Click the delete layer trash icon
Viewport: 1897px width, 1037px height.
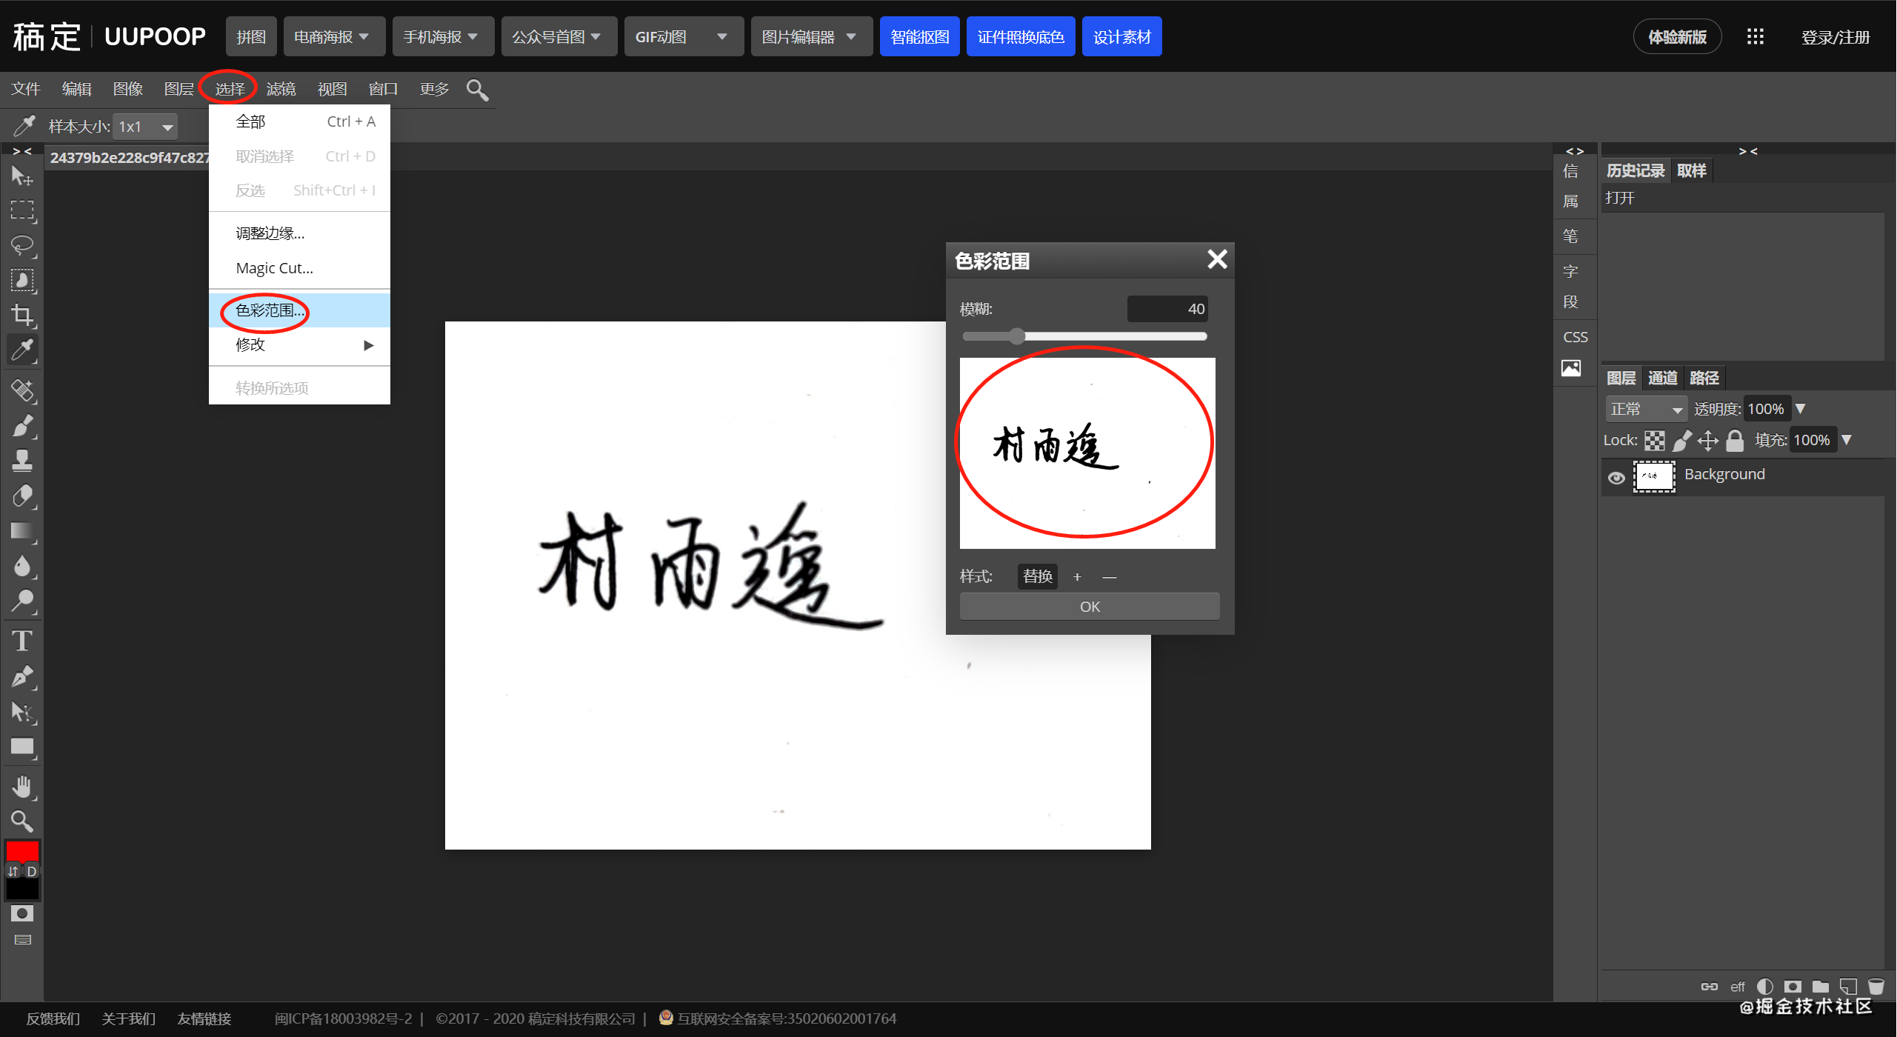coord(1876,987)
